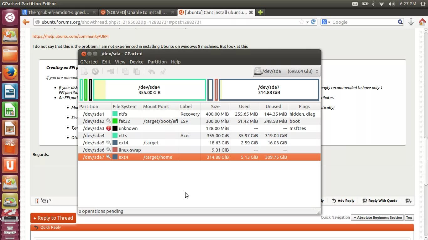Select /dev/sda7 block in disk graphic
Viewport: 428px width, 240px height.
269,90
